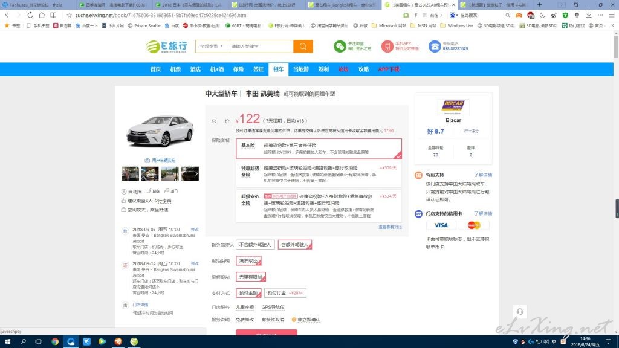Select the 满油取还 fuel policy
The height and width of the screenshot is (348, 619).
click(x=248, y=261)
